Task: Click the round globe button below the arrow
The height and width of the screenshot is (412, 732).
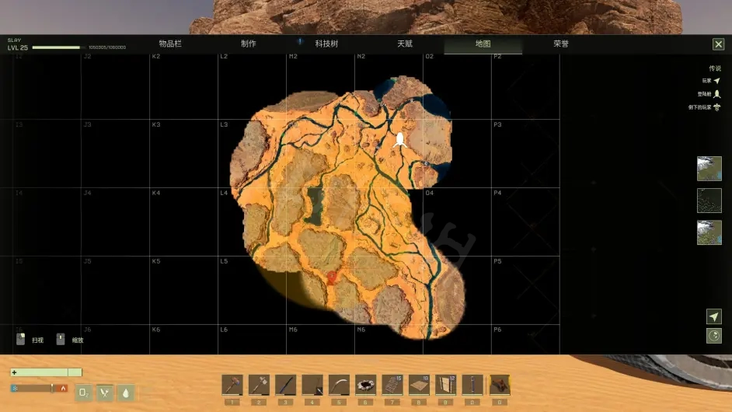Action: coord(714,336)
